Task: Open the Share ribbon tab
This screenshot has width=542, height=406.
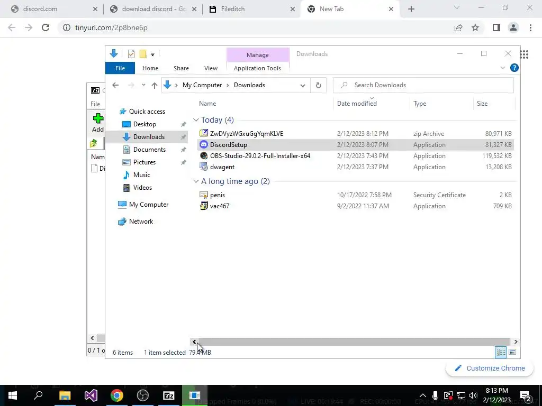Action: pos(181,68)
